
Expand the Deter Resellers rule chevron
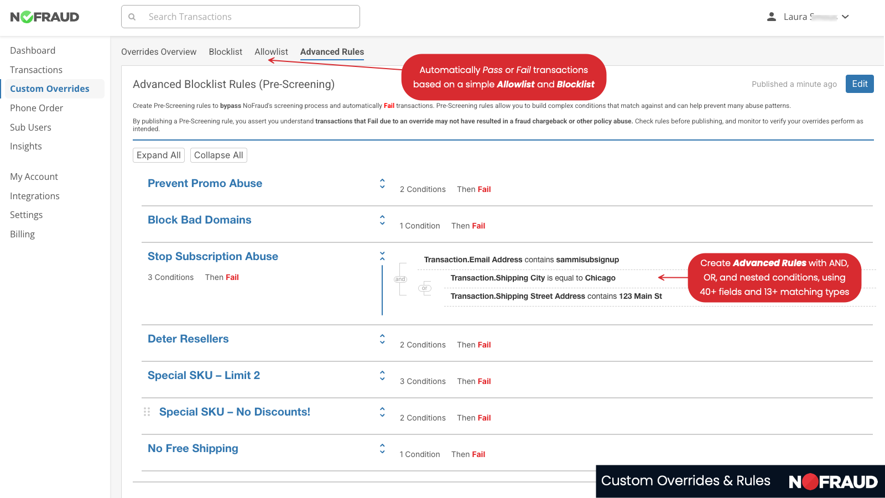point(382,339)
